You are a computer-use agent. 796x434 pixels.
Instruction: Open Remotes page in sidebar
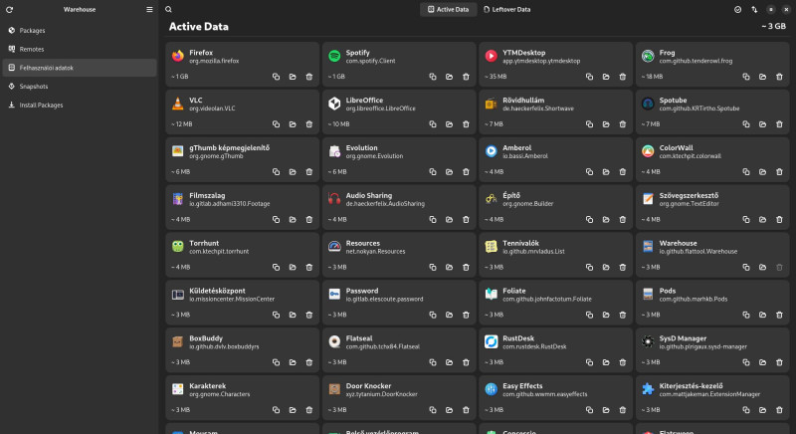(80, 49)
